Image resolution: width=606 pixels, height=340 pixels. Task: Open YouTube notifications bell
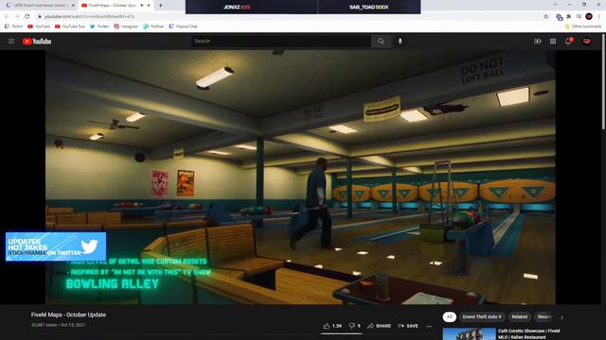tap(568, 42)
